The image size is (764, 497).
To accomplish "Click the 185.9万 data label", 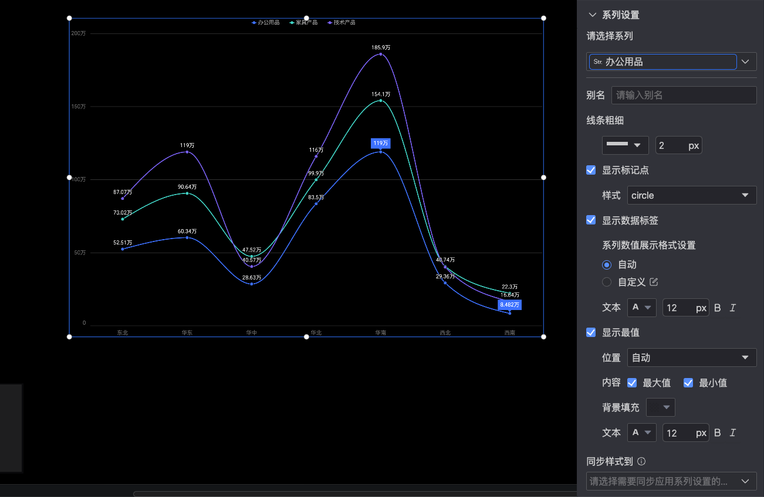I will point(381,47).
